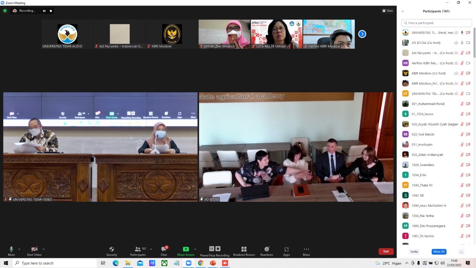Expand video options arrow beside Start Video

click(x=44, y=249)
